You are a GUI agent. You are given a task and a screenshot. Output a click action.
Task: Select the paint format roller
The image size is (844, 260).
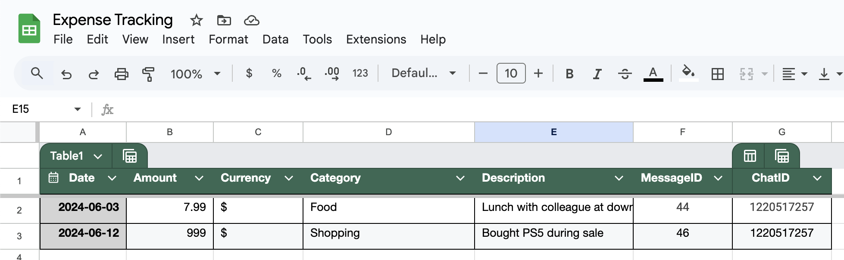tap(148, 74)
